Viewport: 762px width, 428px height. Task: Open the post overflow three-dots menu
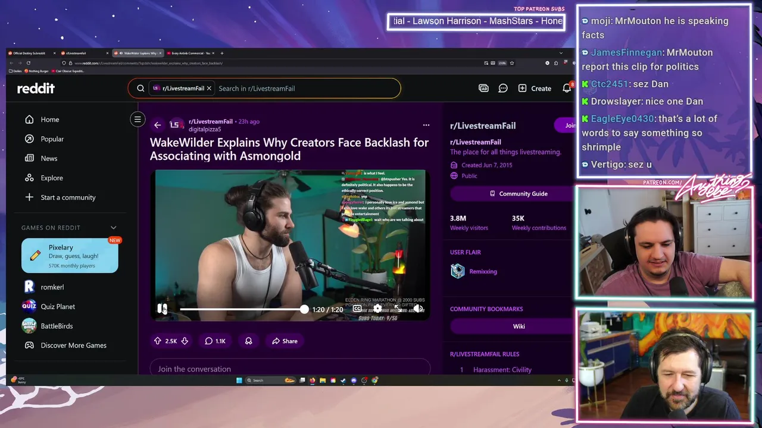pyautogui.click(x=426, y=125)
